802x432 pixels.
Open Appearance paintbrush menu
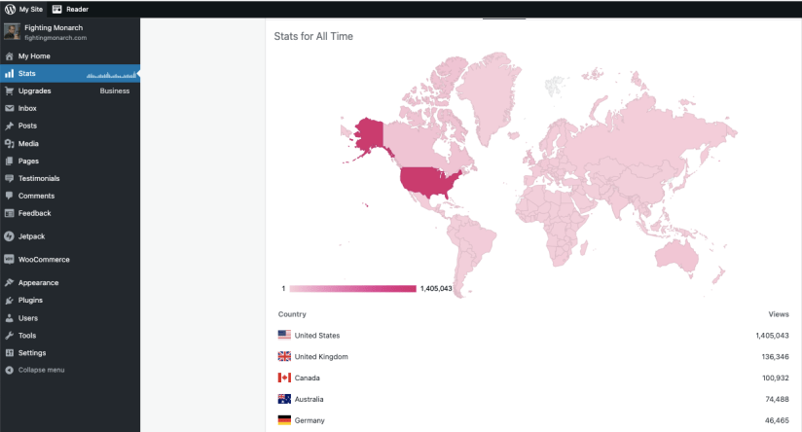point(9,283)
